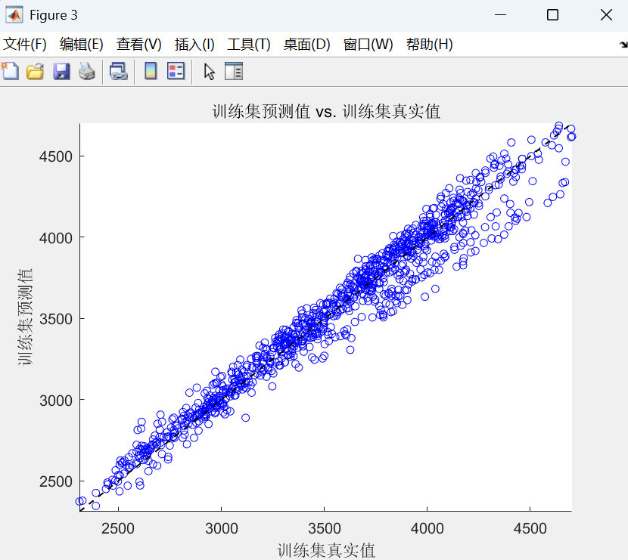The width and height of the screenshot is (628, 560).
Task: Click y-axis tick label 3000
Action: [56, 401]
